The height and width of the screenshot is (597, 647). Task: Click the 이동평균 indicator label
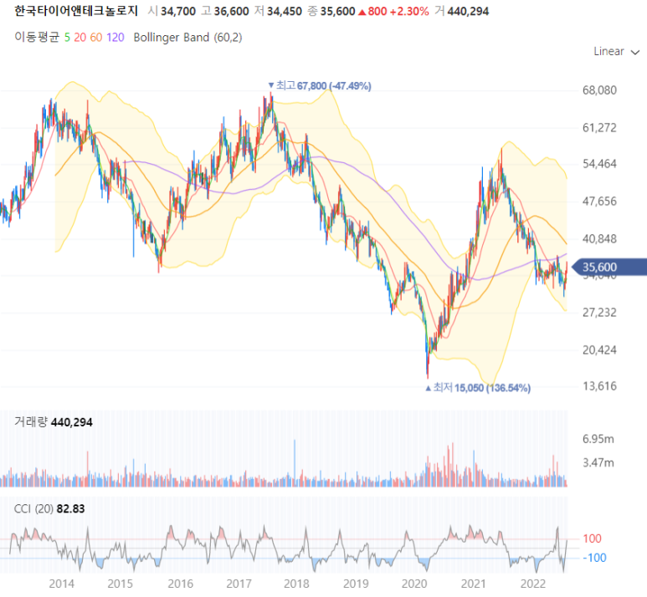coord(37,37)
